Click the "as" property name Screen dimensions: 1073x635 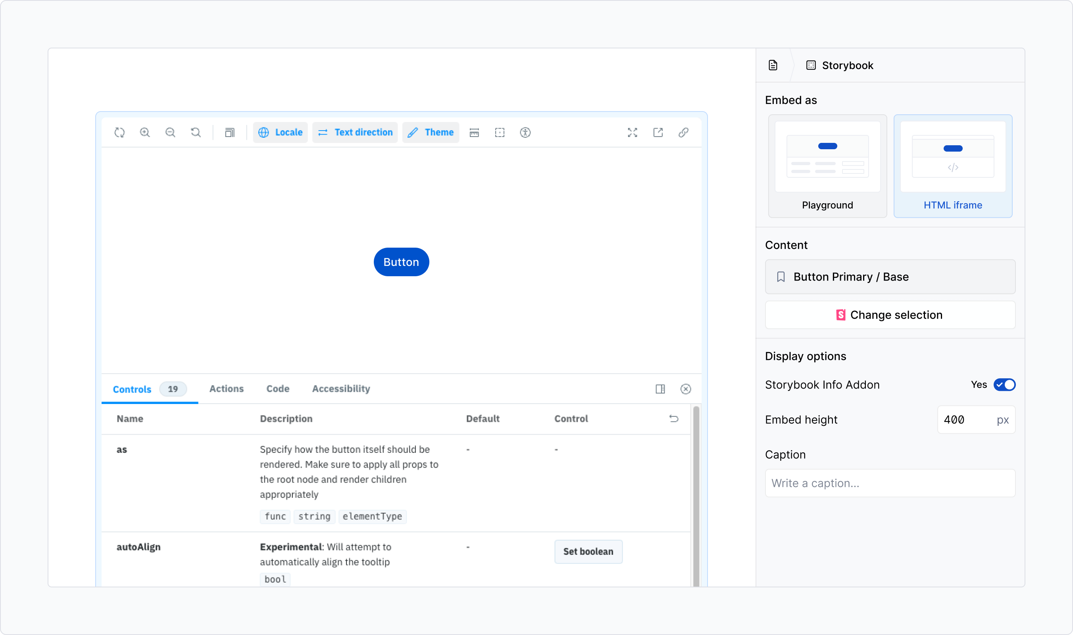pos(122,450)
